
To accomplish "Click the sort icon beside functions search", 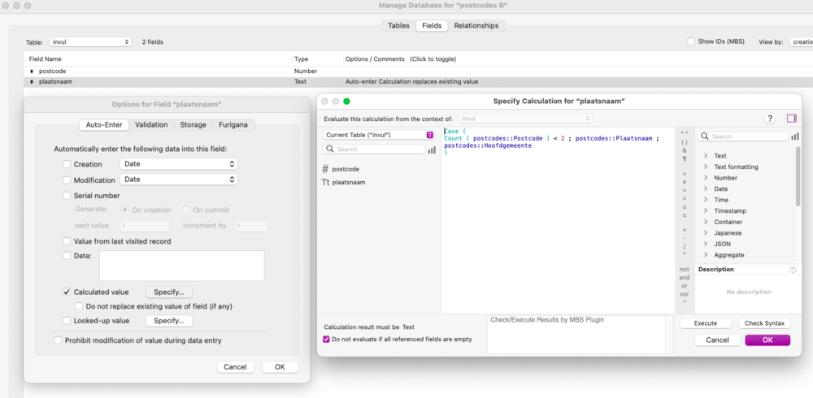I will (x=794, y=136).
